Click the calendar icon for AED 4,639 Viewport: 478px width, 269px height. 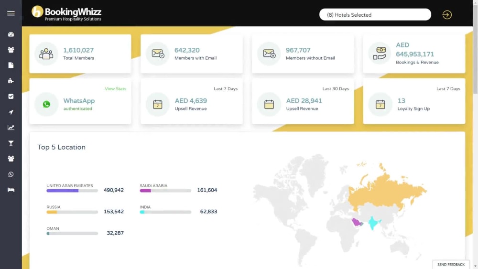pyautogui.click(x=158, y=105)
